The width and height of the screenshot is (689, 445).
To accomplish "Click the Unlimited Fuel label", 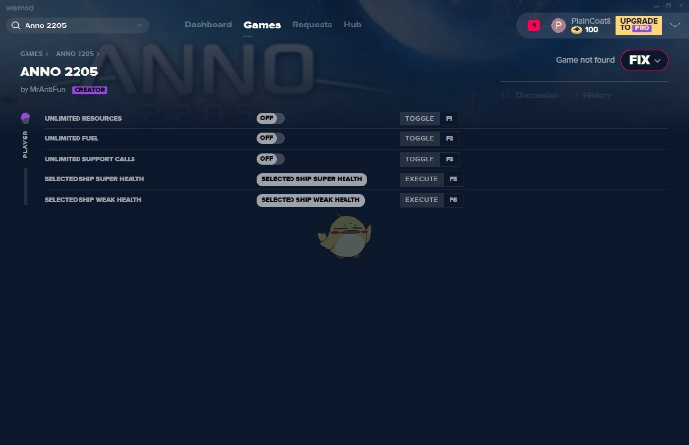I will click(x=72, y=138).
